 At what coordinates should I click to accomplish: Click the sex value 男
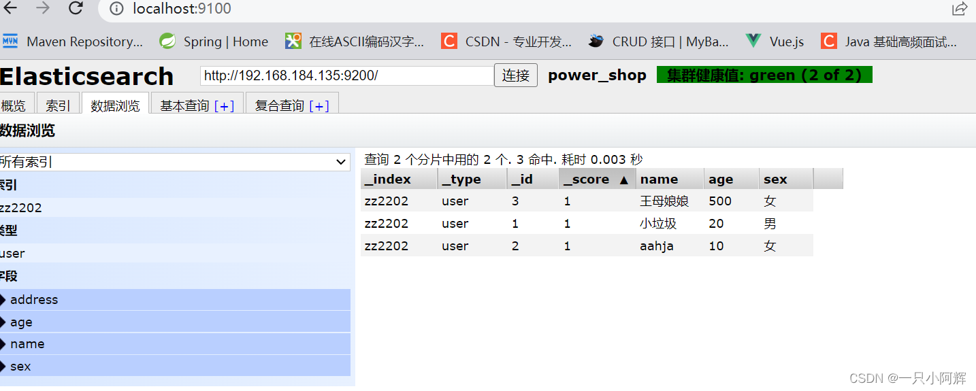(770, 224)
